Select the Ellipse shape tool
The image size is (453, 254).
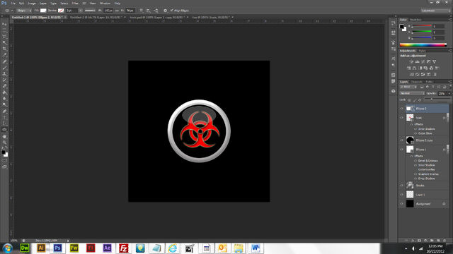tap(4, 130)
